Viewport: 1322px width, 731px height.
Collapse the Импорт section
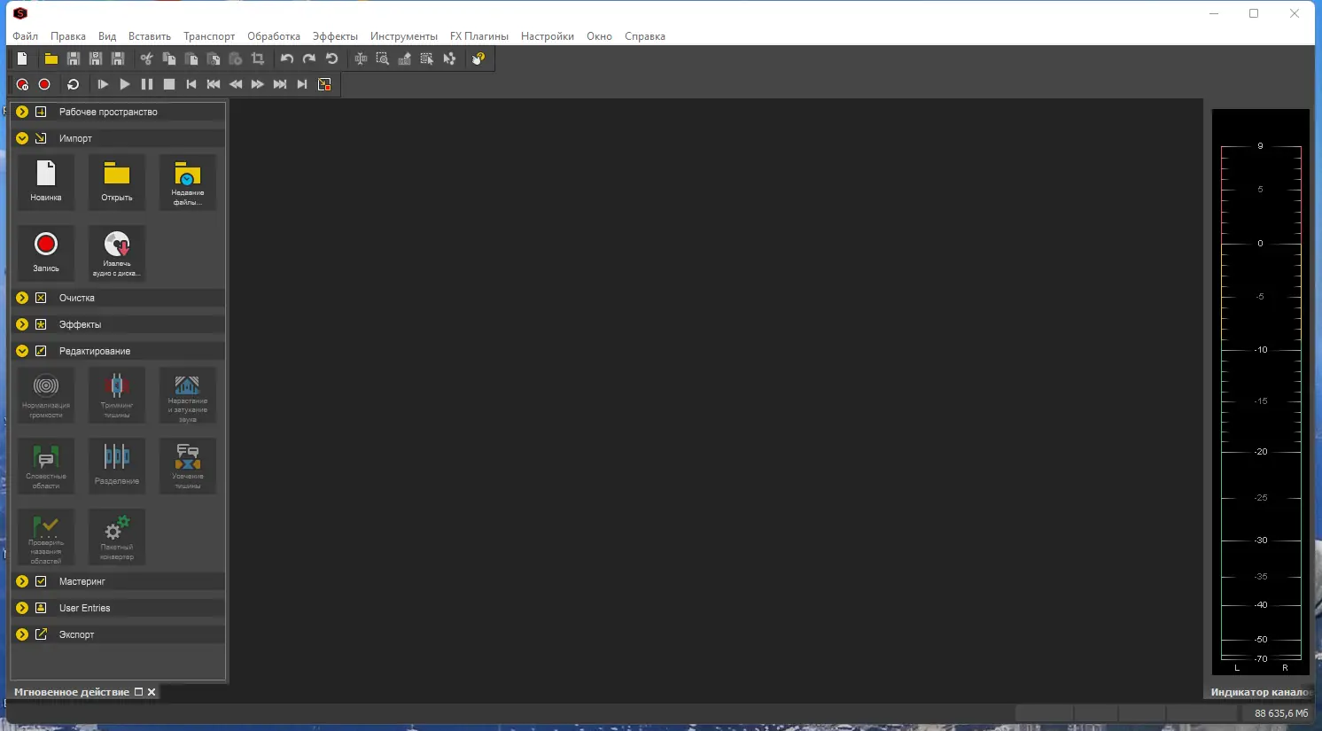pos(22,138)
